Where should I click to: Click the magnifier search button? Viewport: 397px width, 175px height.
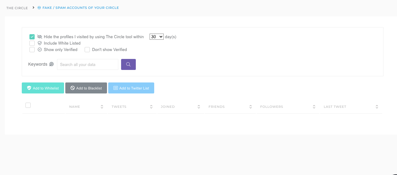(x=128, y=64)
